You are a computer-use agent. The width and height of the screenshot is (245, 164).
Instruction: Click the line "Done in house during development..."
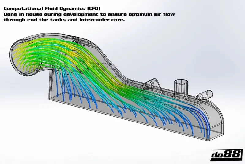point(89,14)
